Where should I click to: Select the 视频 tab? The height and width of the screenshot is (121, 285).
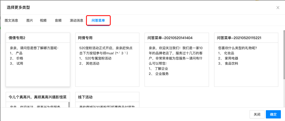(43, 21)
